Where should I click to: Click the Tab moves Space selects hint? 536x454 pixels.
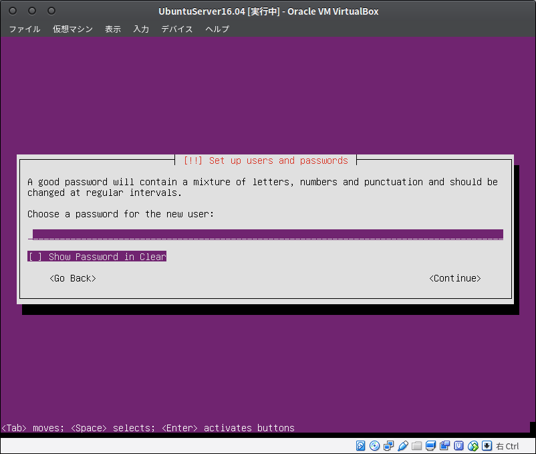[148, 428]
